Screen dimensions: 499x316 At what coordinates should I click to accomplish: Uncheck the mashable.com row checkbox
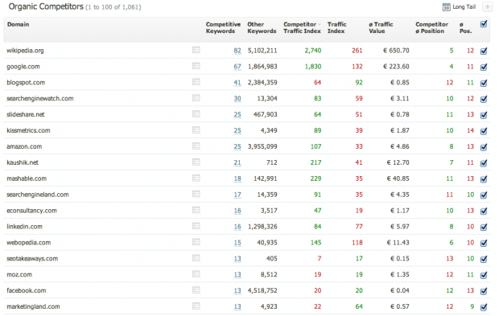point(484,179)
